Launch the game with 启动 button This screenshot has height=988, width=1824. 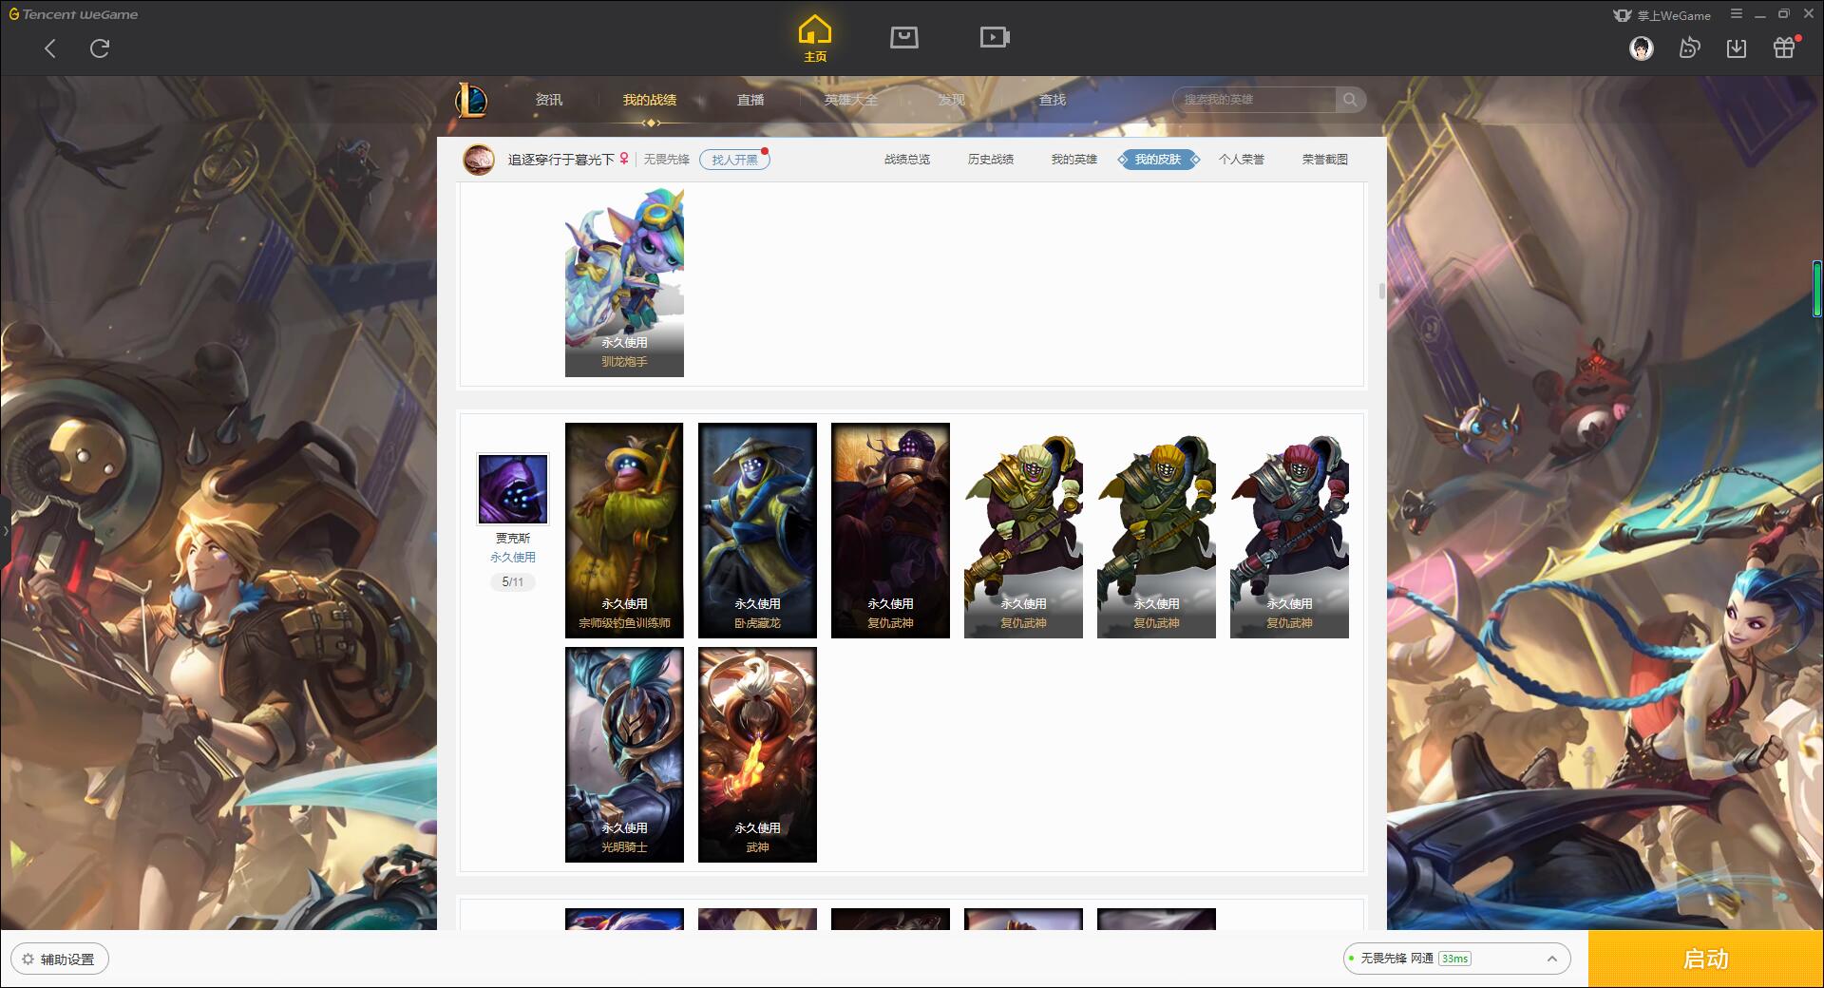coord(1705,959)
